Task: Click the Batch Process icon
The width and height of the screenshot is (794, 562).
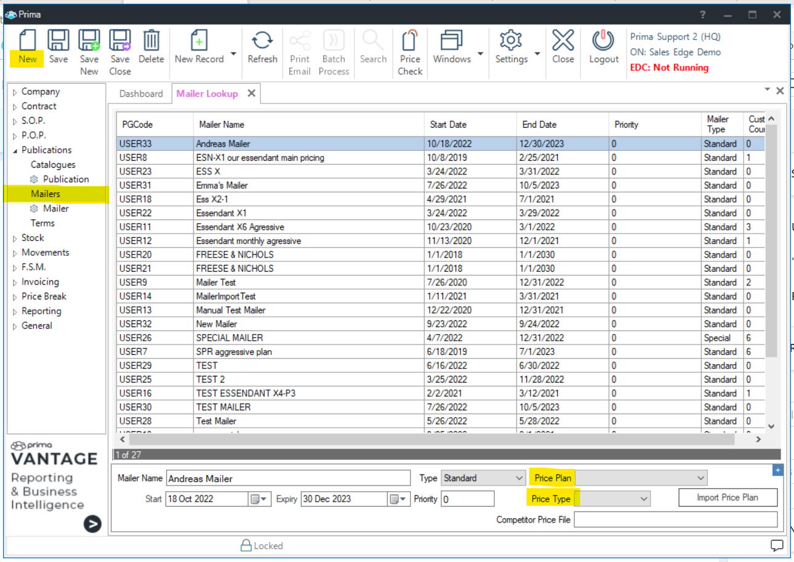Action: click(334, 41)
